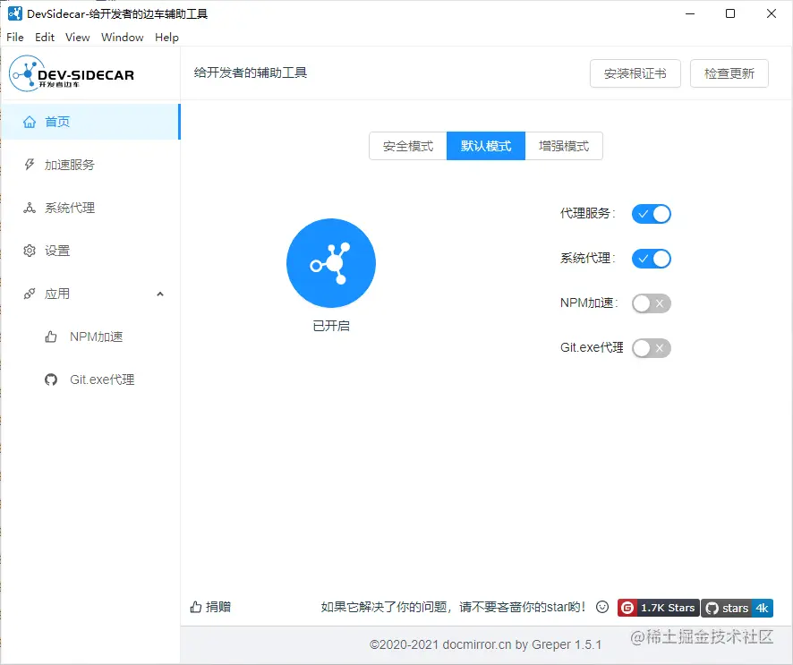Click the 代理服务 label
The height and width of the screenshot is (665, 793).
tap(587, 213)
